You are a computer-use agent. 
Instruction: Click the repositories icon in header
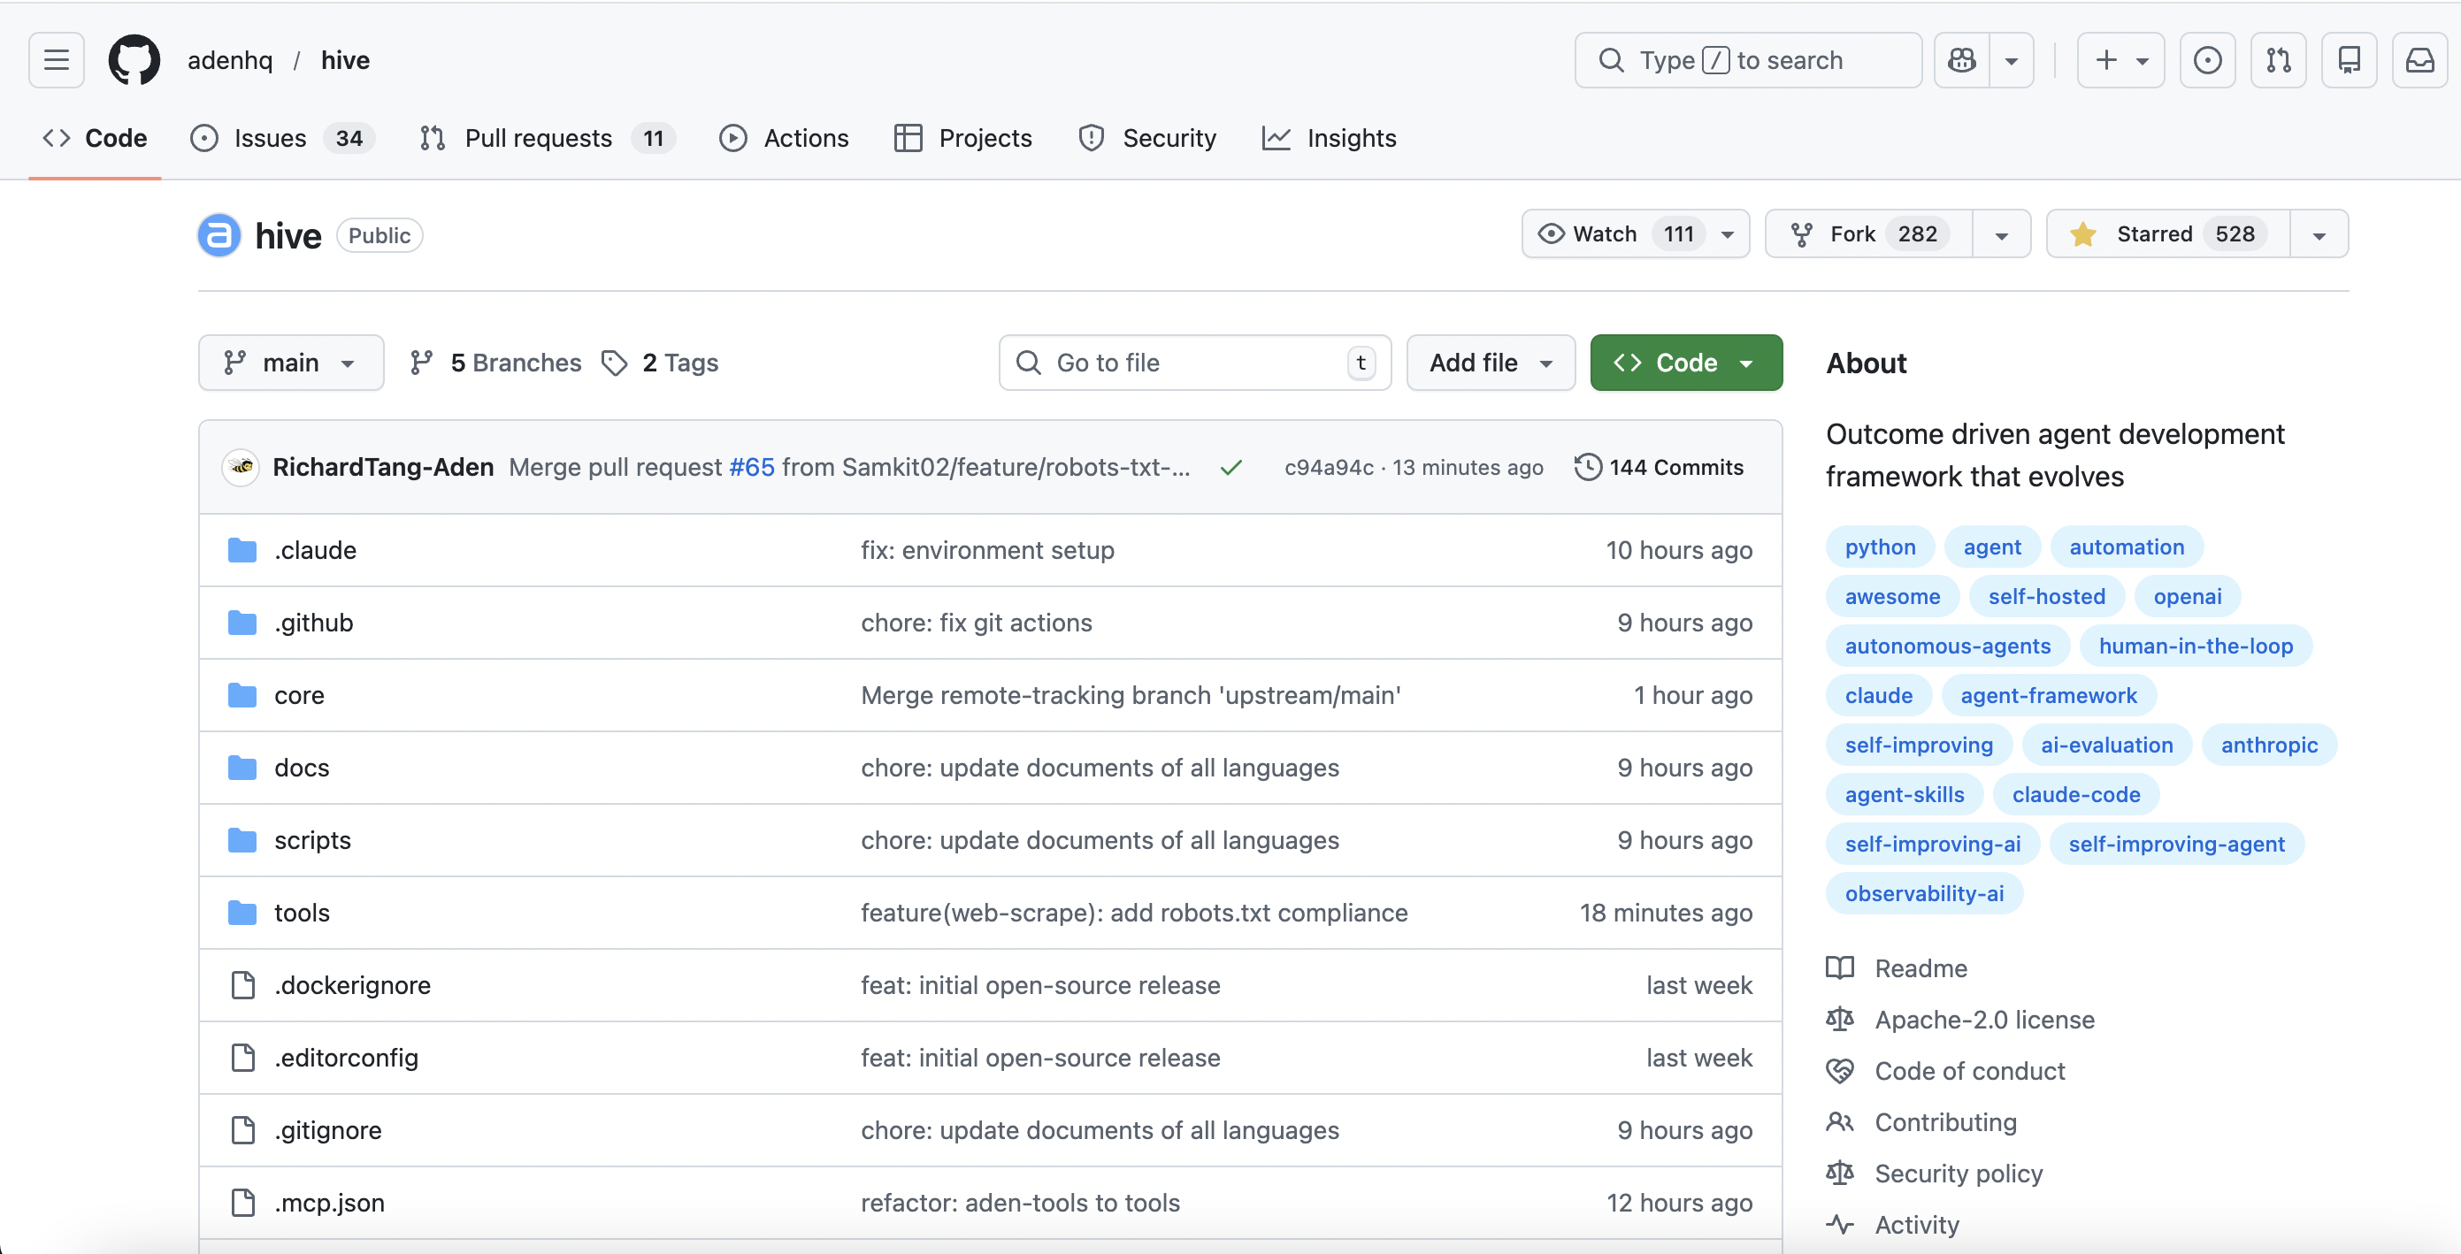pyautogui.click(x=2350, y=60)
